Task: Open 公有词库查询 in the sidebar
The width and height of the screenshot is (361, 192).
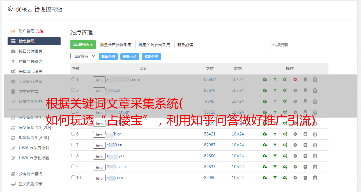Action: click(x=31, y=174)
